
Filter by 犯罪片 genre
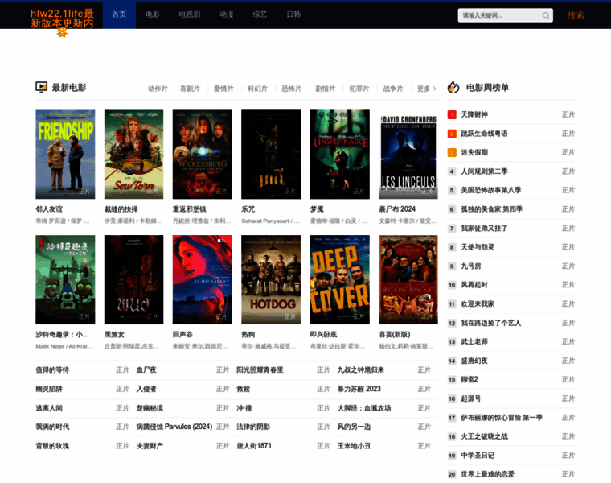click(x=359, y=89)
